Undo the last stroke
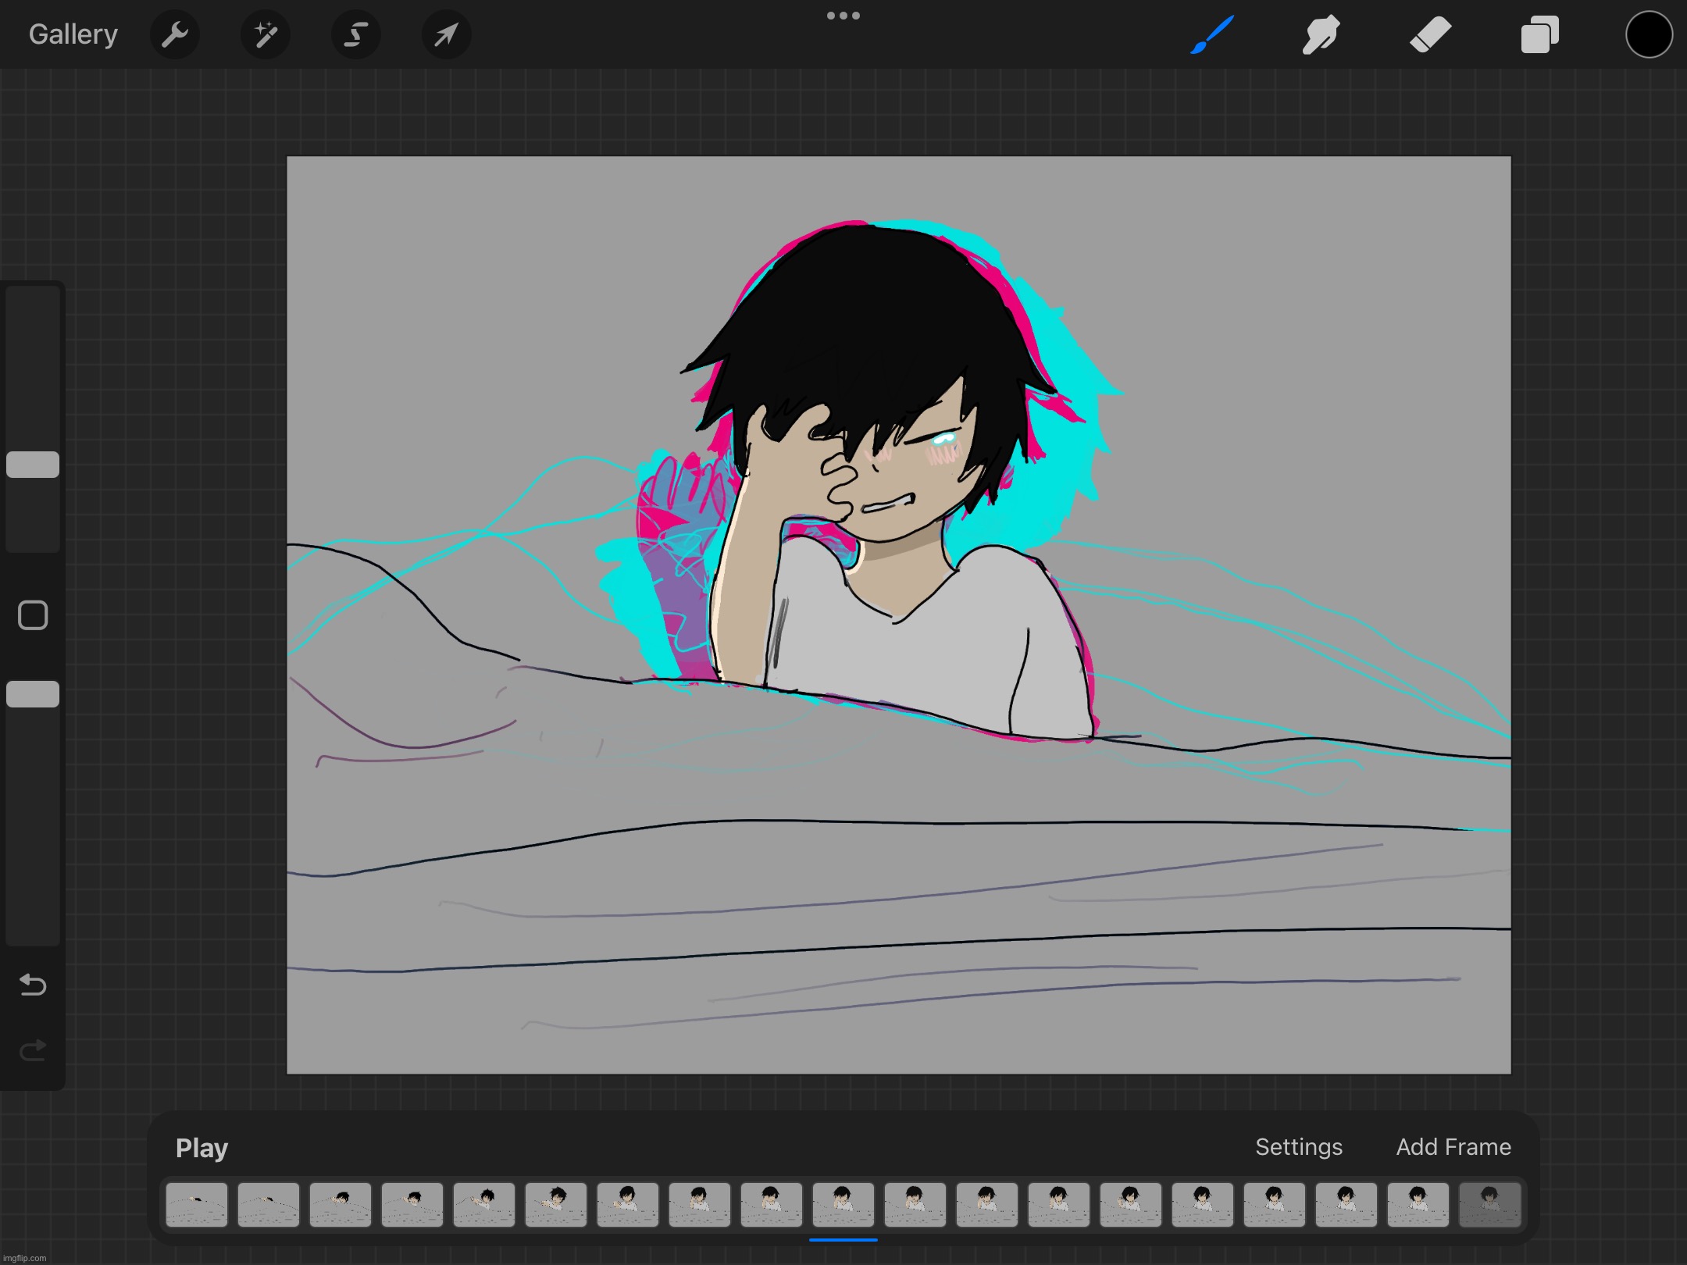 [32, 985]
